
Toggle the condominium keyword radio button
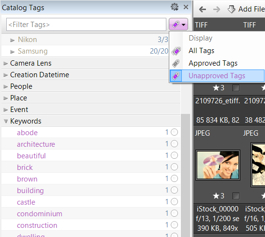[x=174, y=213]
